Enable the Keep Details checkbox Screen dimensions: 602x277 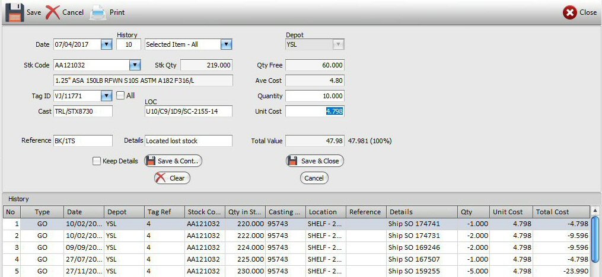coord(97,161)
